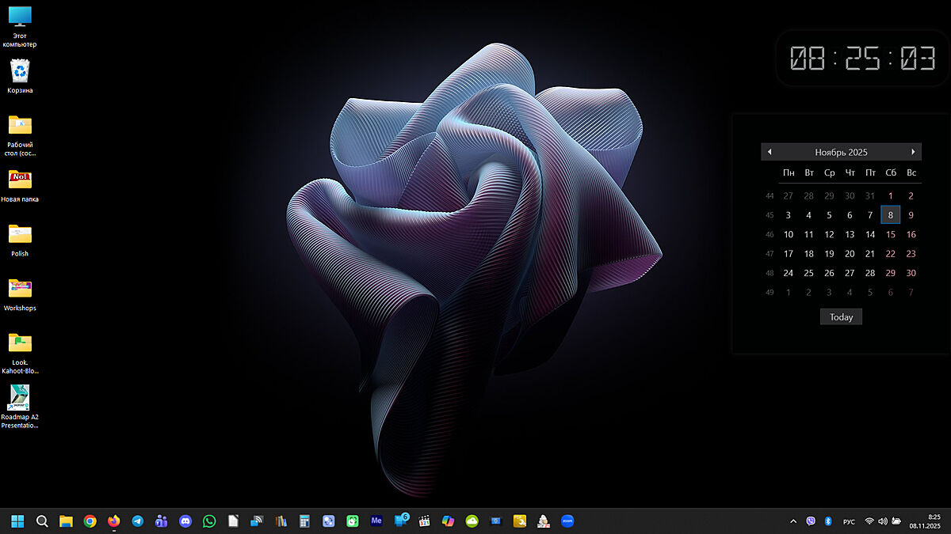This screenshot has width=951, height=534.
Task: Open Discord in the taskbar
Action: point(185,521)
